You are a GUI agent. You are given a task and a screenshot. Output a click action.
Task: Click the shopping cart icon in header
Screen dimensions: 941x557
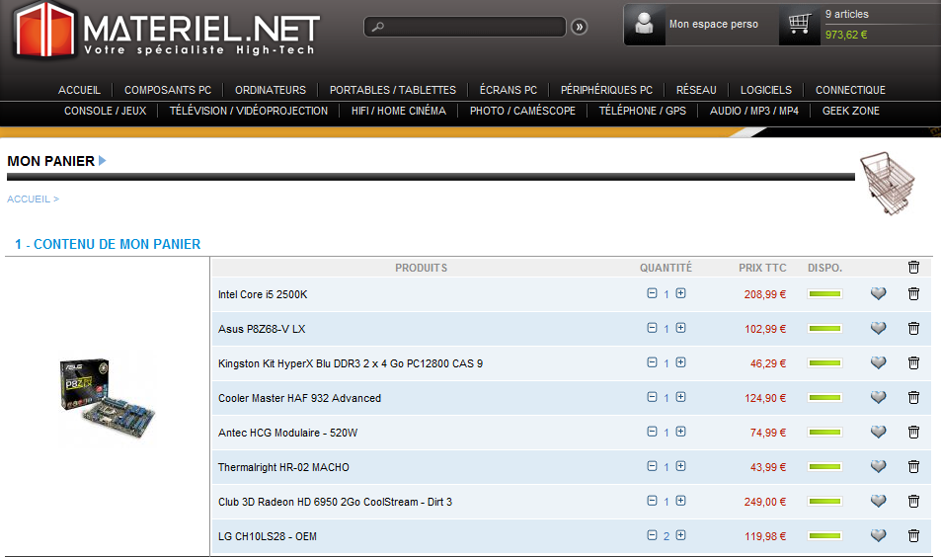800,24
